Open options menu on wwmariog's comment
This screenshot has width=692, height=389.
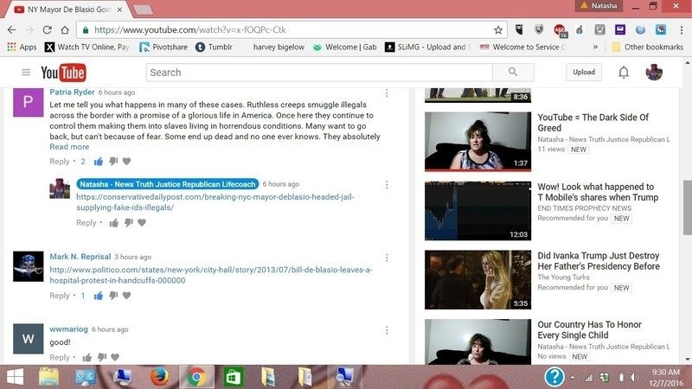click(387, 330)
